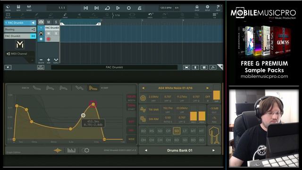302x170 pixels.
Task: Start recording in the transport
Action: 129,8
